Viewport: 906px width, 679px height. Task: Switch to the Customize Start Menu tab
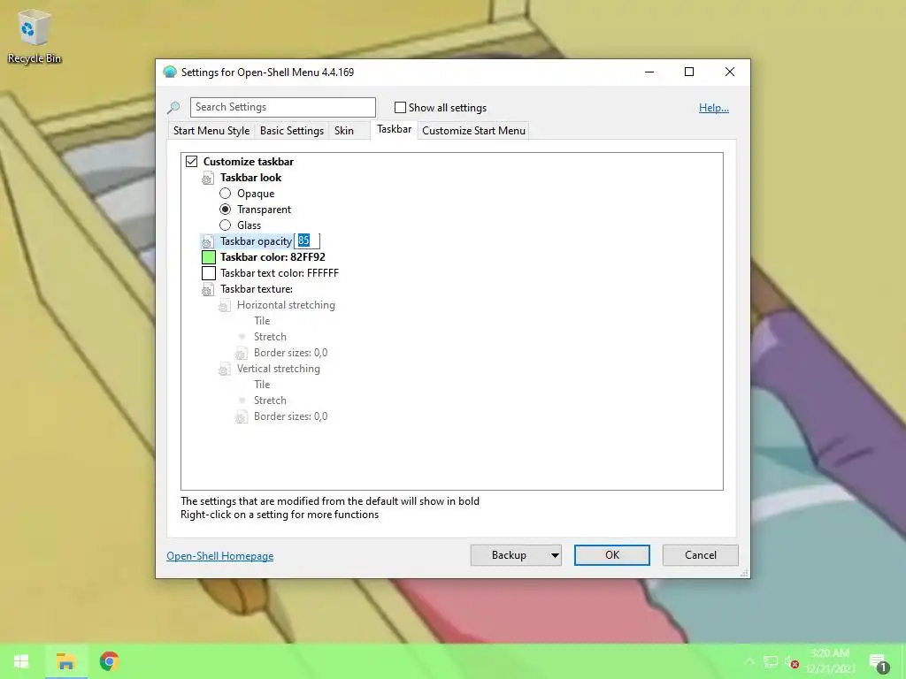474,131
